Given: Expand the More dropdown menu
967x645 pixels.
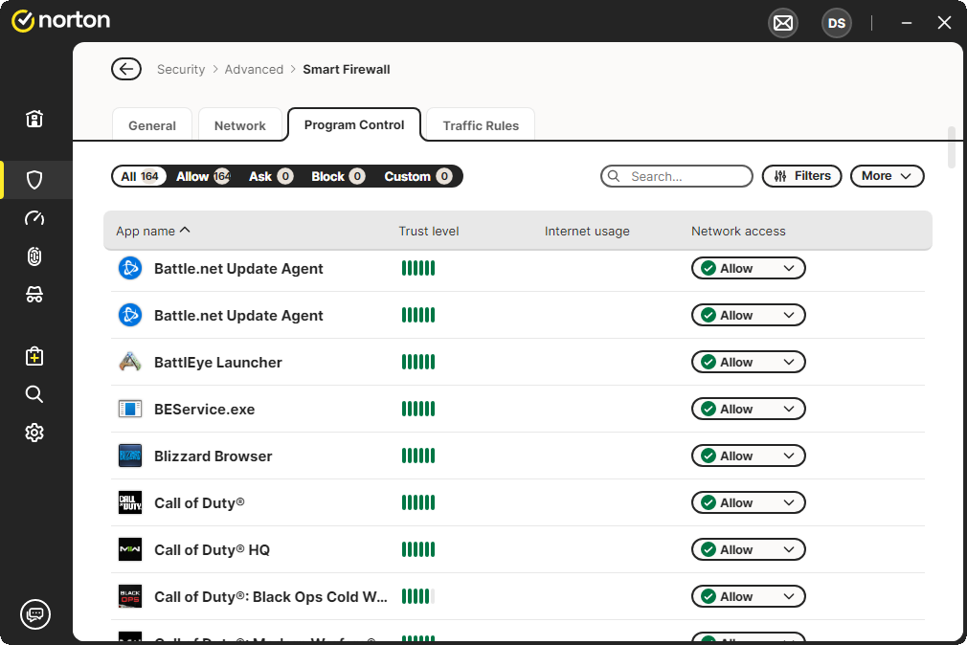Looking at the screenshot, I should tap(887, 176).
